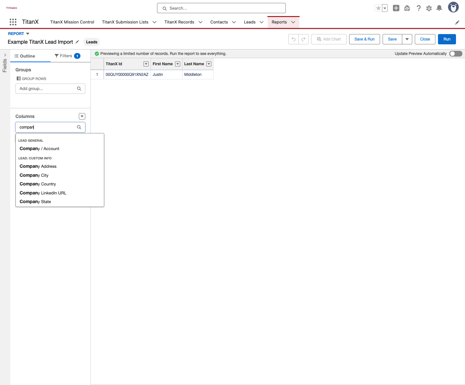Click the favorites star icon

pos(378,8)
